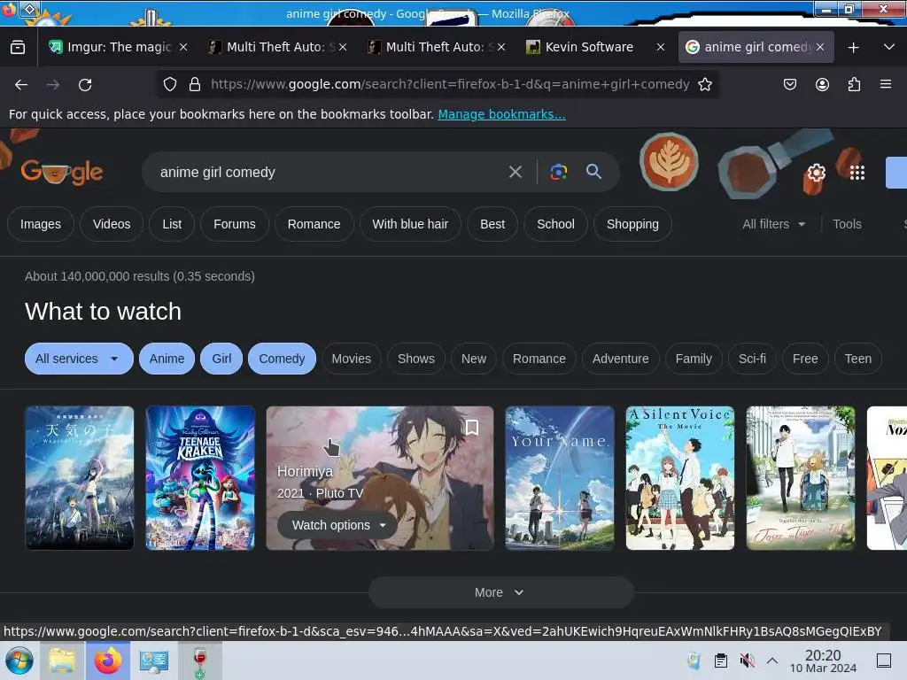
Task: Open Videos search category
Action: click(112, 224)
